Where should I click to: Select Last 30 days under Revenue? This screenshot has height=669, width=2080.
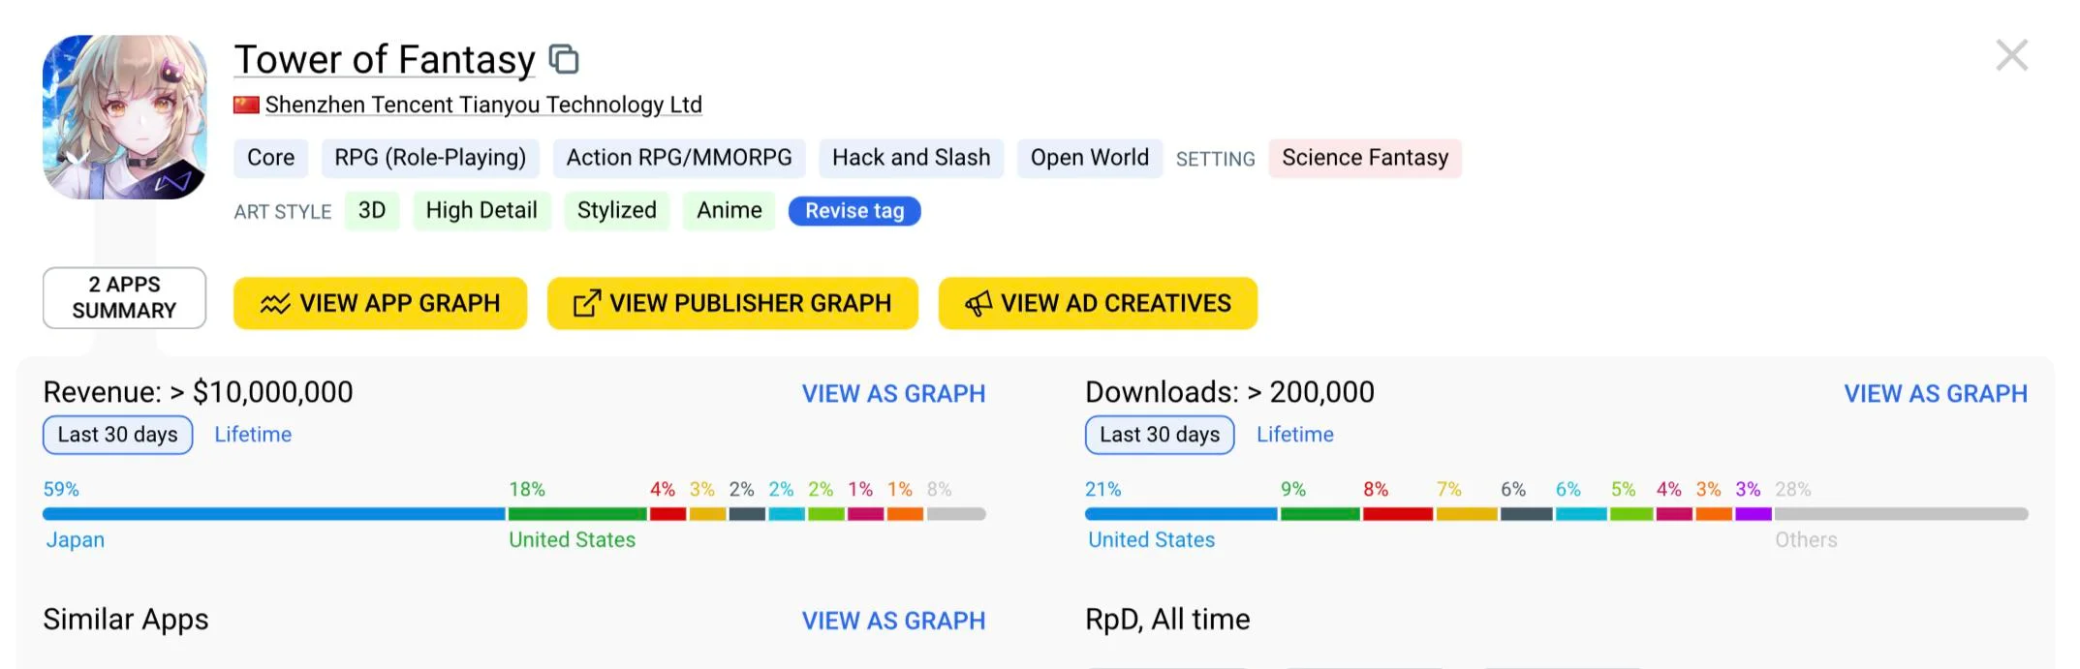point(118,435)
